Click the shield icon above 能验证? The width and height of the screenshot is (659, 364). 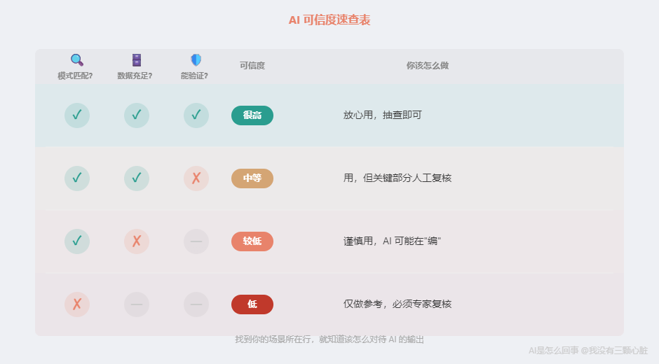point(196,60)
